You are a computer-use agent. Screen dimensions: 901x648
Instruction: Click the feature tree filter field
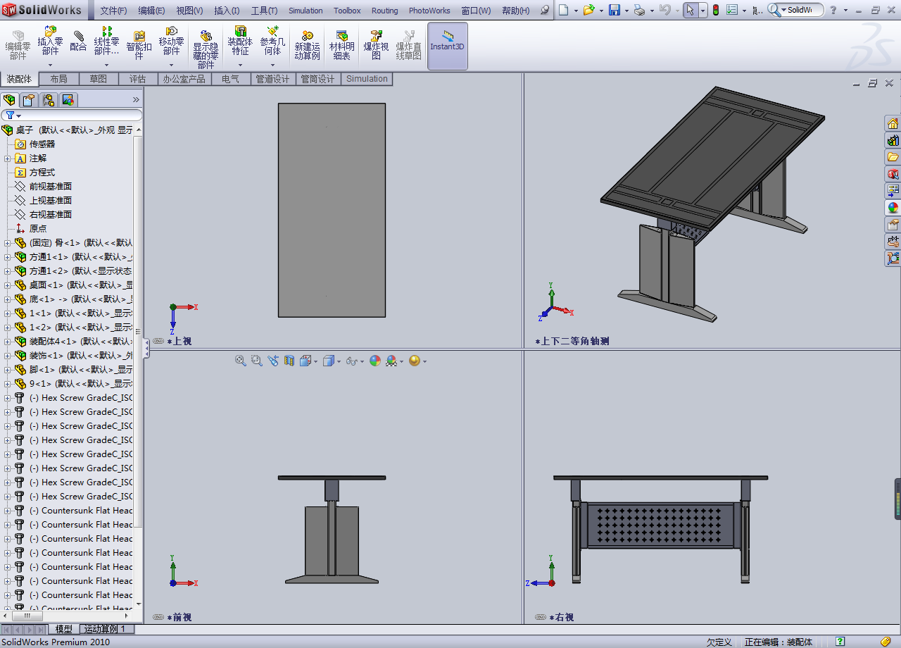(72, 115)
